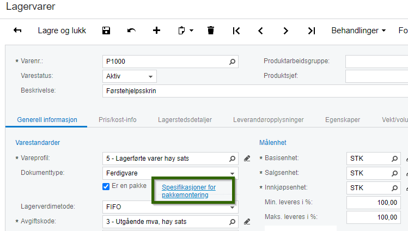The height and width of the screenshot is (231, 408).
Task: Jump to last record icon
Action: coord(311,31)
